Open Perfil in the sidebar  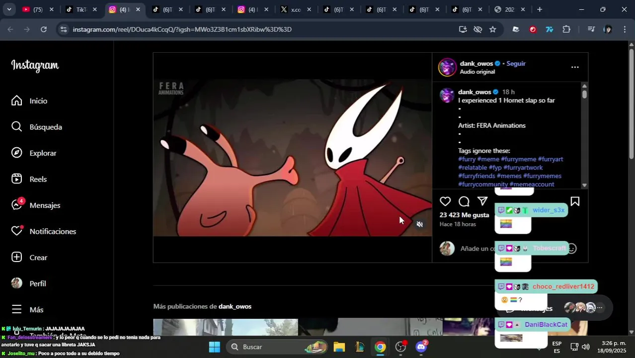(29, 283)
